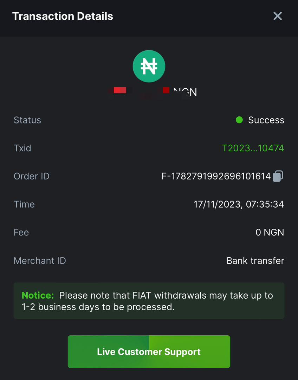Click the green Notice label

point(38,296)
